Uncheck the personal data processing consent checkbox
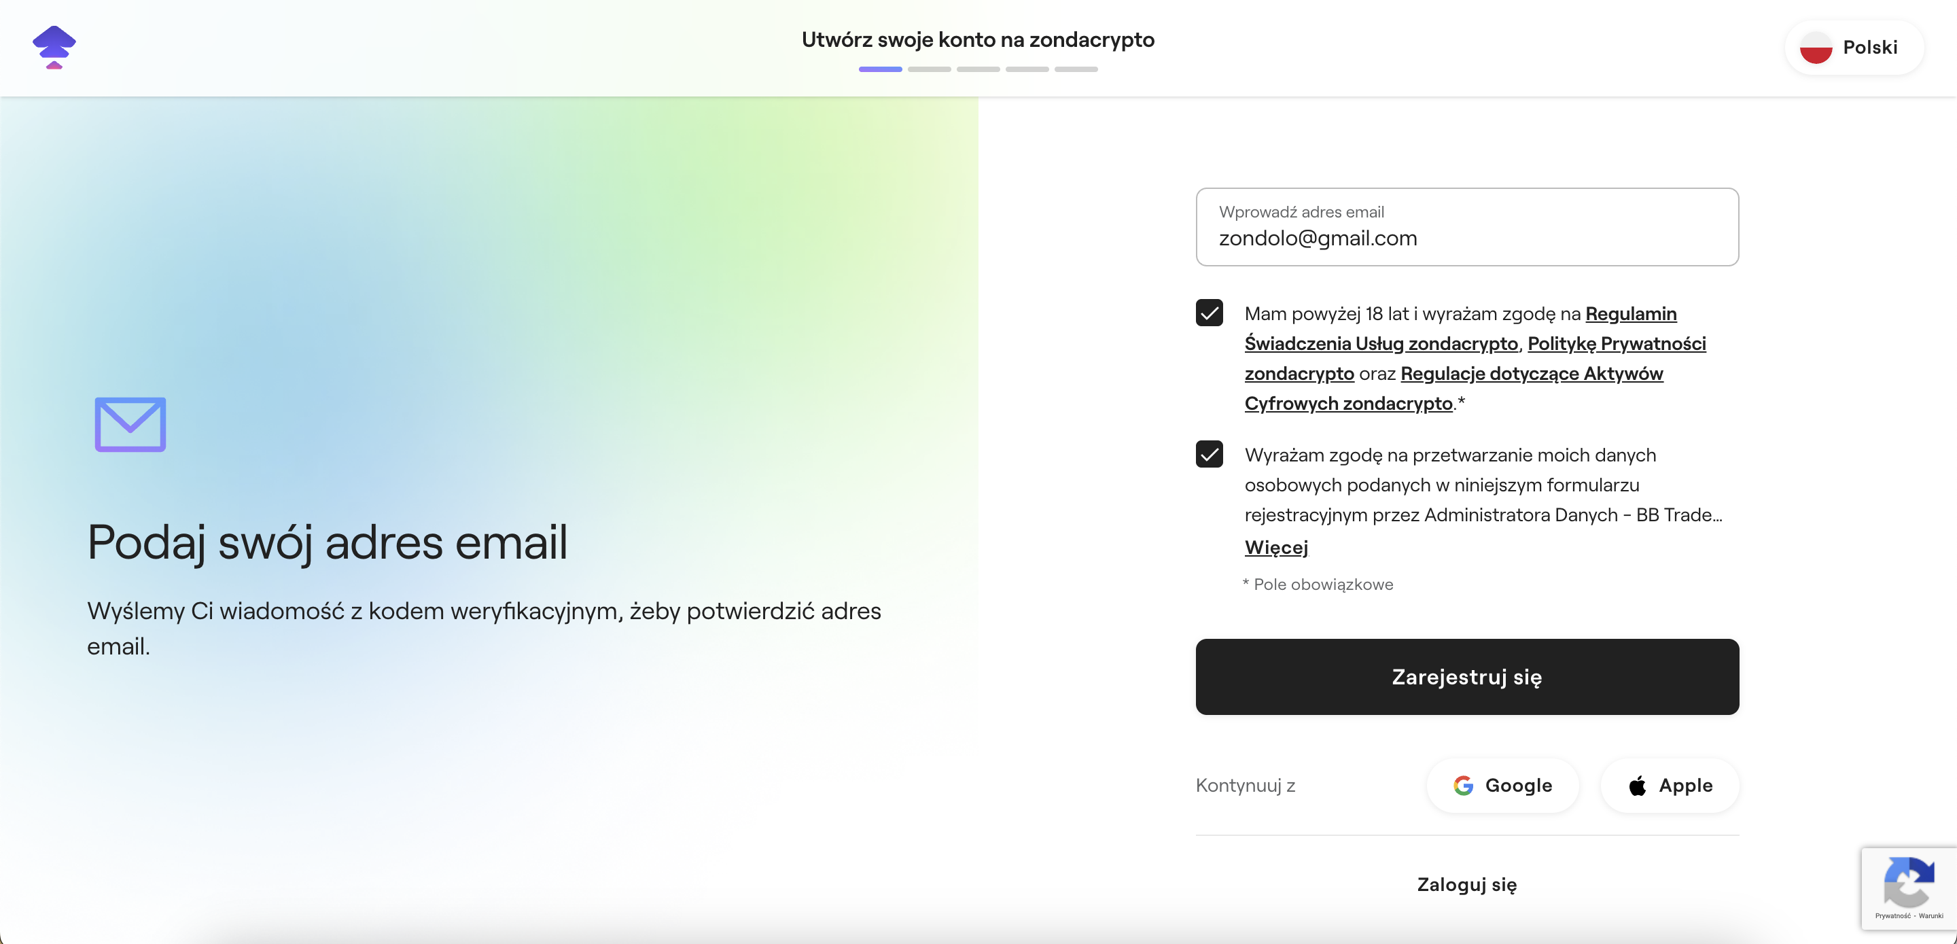1957x944 pixels. coord(1209,455)
